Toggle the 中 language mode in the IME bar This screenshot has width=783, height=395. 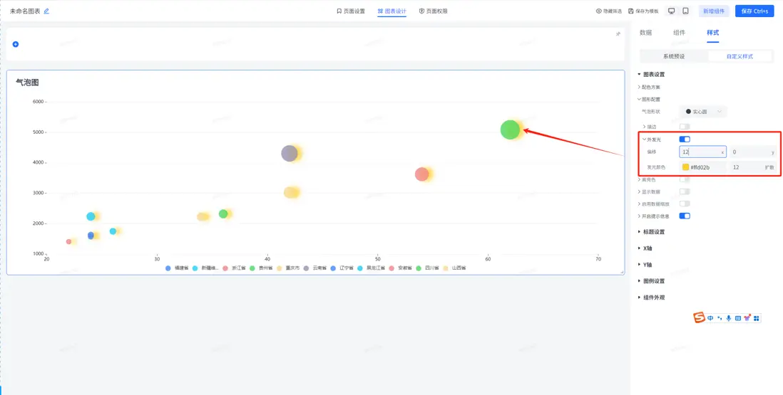coord(710,318)
